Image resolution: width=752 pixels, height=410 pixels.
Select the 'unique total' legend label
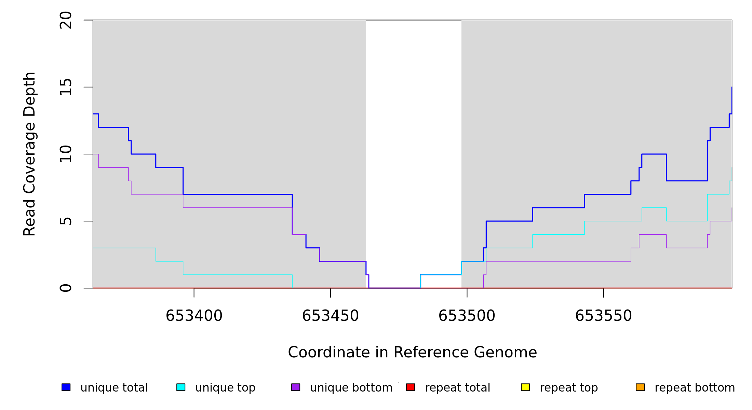(x=114, y=388)
